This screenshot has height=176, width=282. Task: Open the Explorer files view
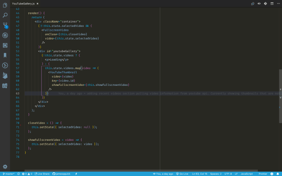click(5, 5)
